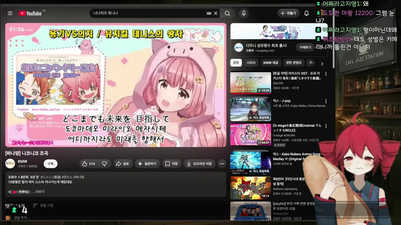Select the 관련 콘텐츠 filter chip
The width and height of the screenshot is (401, 225).
(x=294, y=63)
